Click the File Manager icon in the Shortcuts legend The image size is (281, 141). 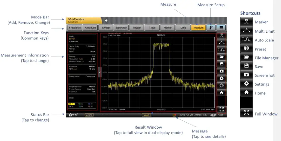[246, 57]
